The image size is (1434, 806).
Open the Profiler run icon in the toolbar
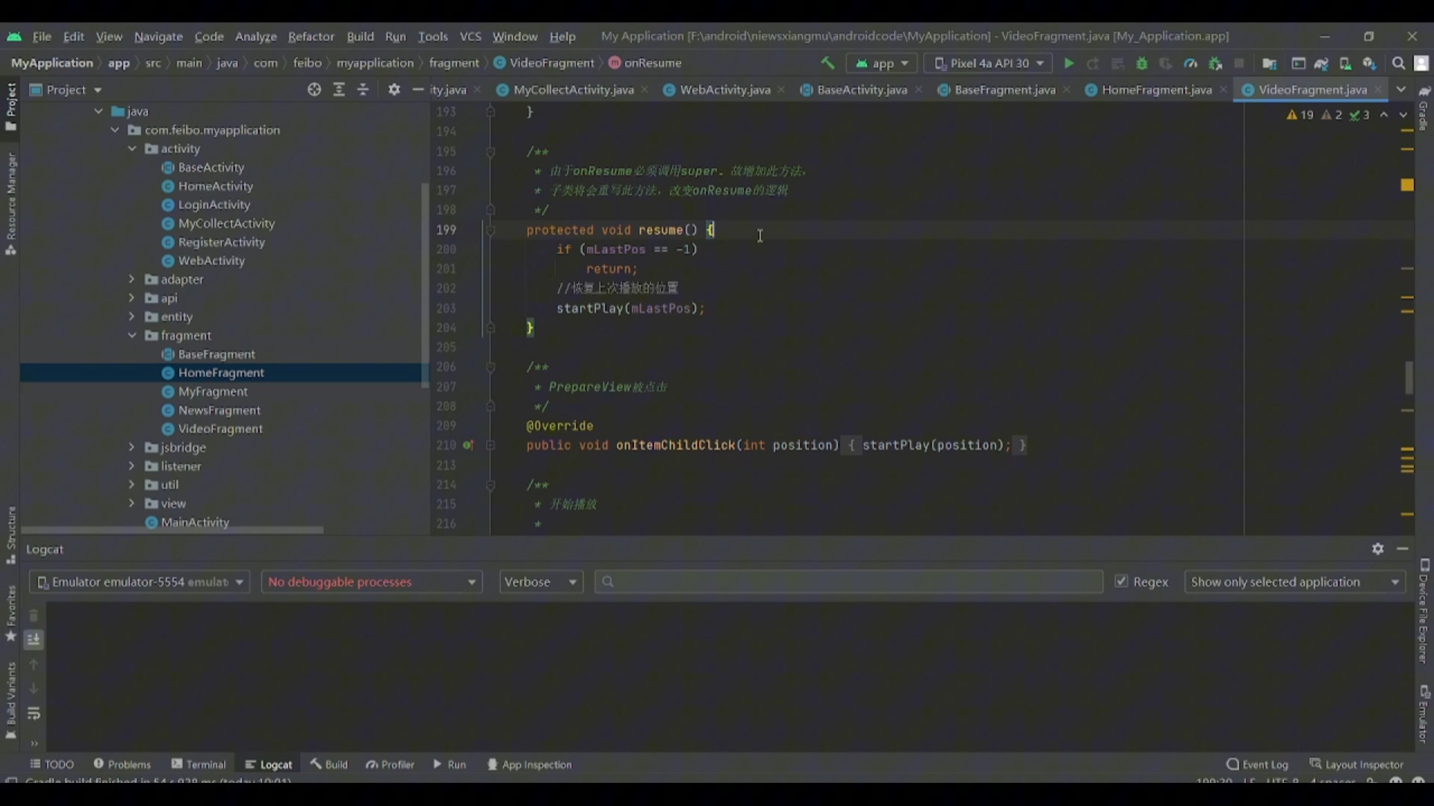point(1191,63)
